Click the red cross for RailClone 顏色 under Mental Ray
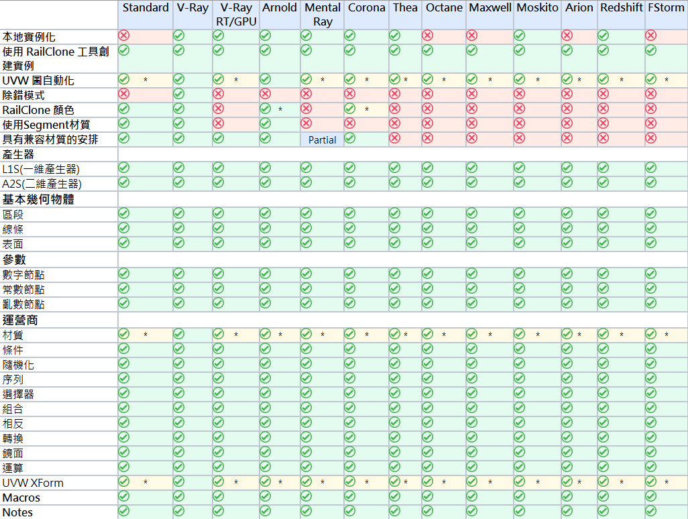Viewport: 688px width, 519px height. [306, 109]
